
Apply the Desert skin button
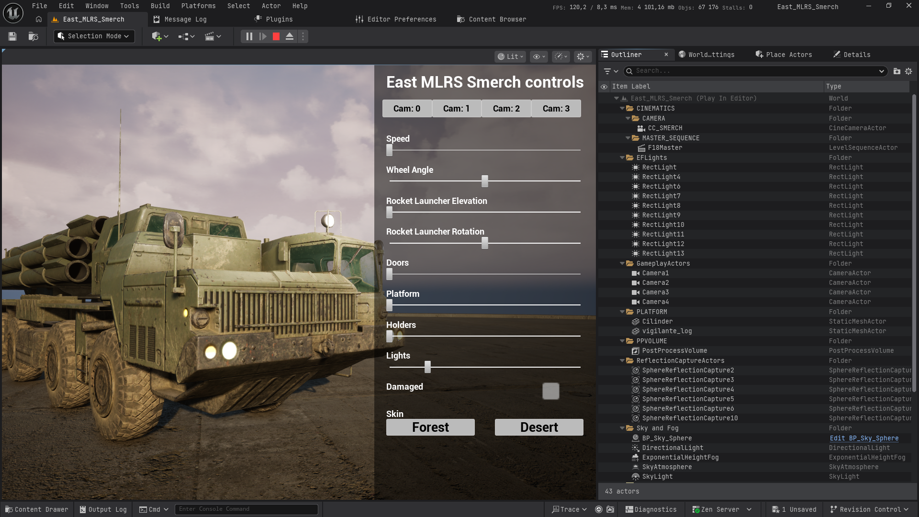tap(539, 427)
